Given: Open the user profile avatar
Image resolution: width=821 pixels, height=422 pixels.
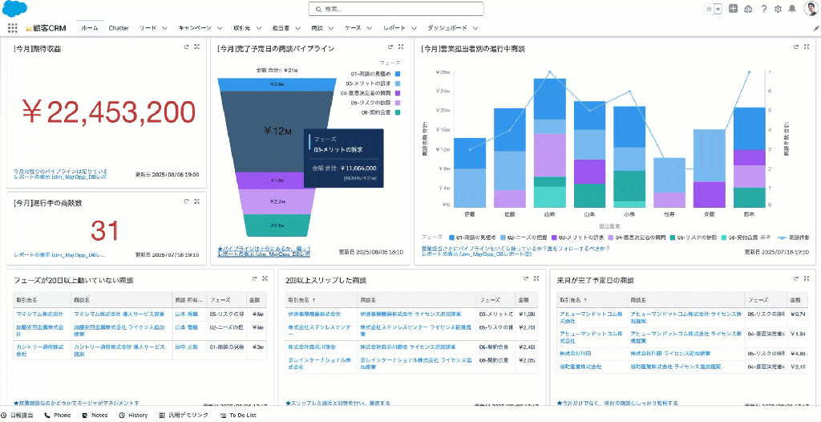Looking at the screenshot, I should tap(811, 9).
